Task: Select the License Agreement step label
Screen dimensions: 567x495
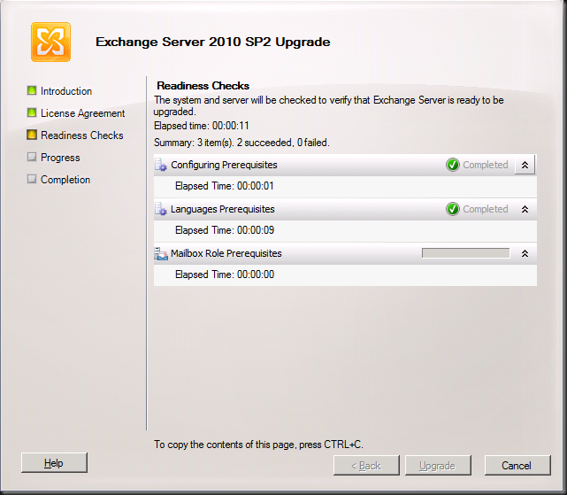Action: point(83,113)
